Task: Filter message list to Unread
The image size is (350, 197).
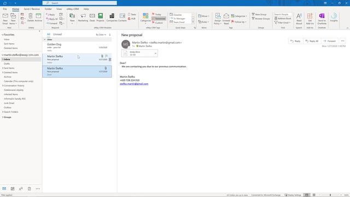Action: [57, 34]
